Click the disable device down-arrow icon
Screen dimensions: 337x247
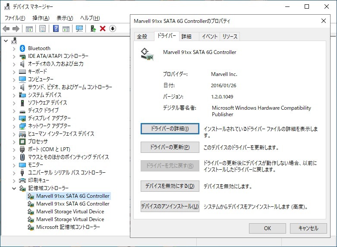(112, 28)
